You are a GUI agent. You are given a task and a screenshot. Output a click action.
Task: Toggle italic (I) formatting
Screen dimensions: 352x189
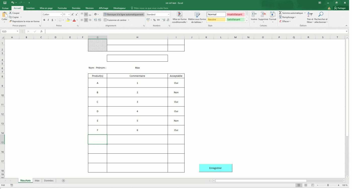(x=48, y=20)
